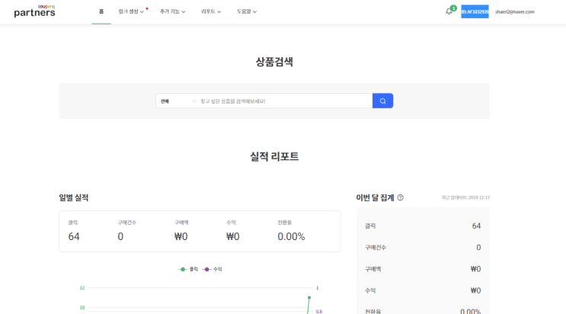566x314 pixels.
Task: Expand the 링크 생성 menu
Action: tap(131, 11)
